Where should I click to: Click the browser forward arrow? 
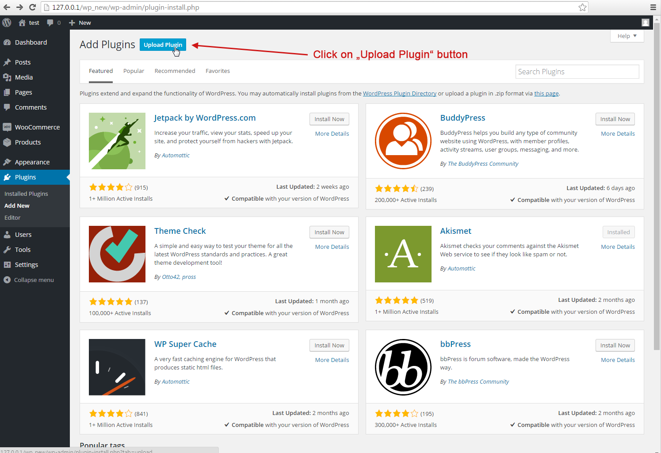point(19,7)
